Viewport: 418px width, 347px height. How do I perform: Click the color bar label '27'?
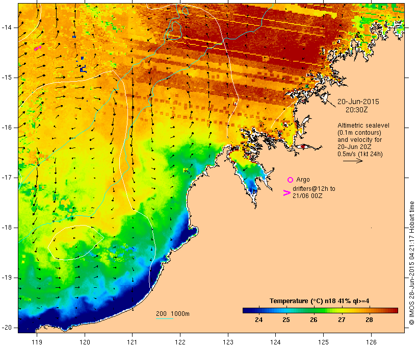click(x=342, y=320)
